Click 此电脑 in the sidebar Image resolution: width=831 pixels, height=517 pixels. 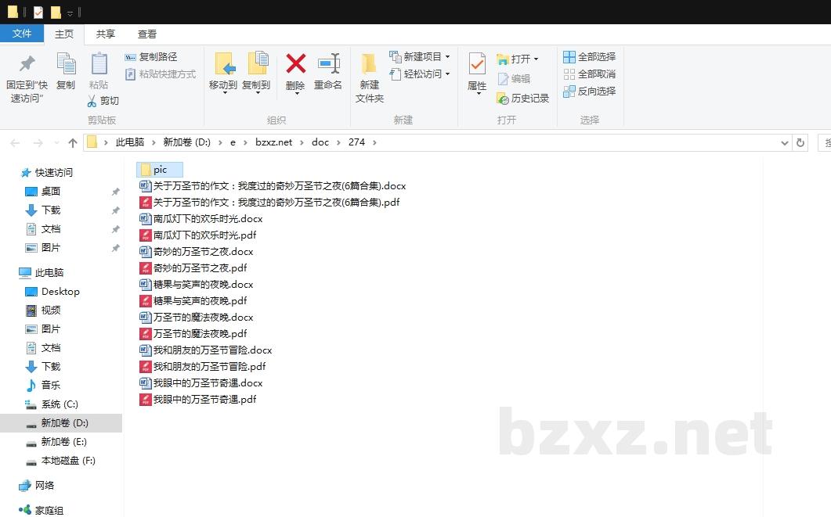click(50, 272)
